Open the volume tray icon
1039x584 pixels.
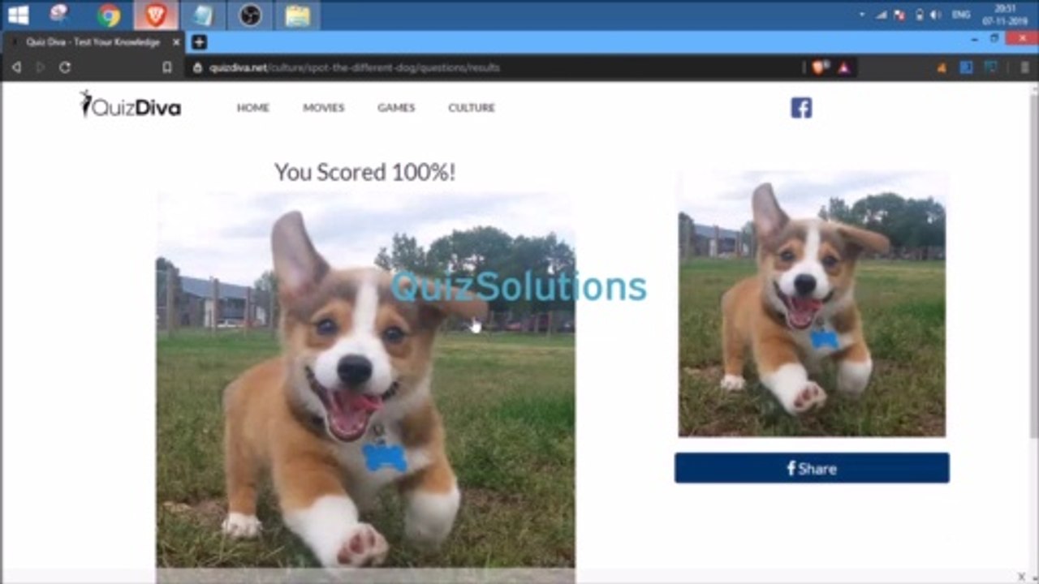click(935, 15)
